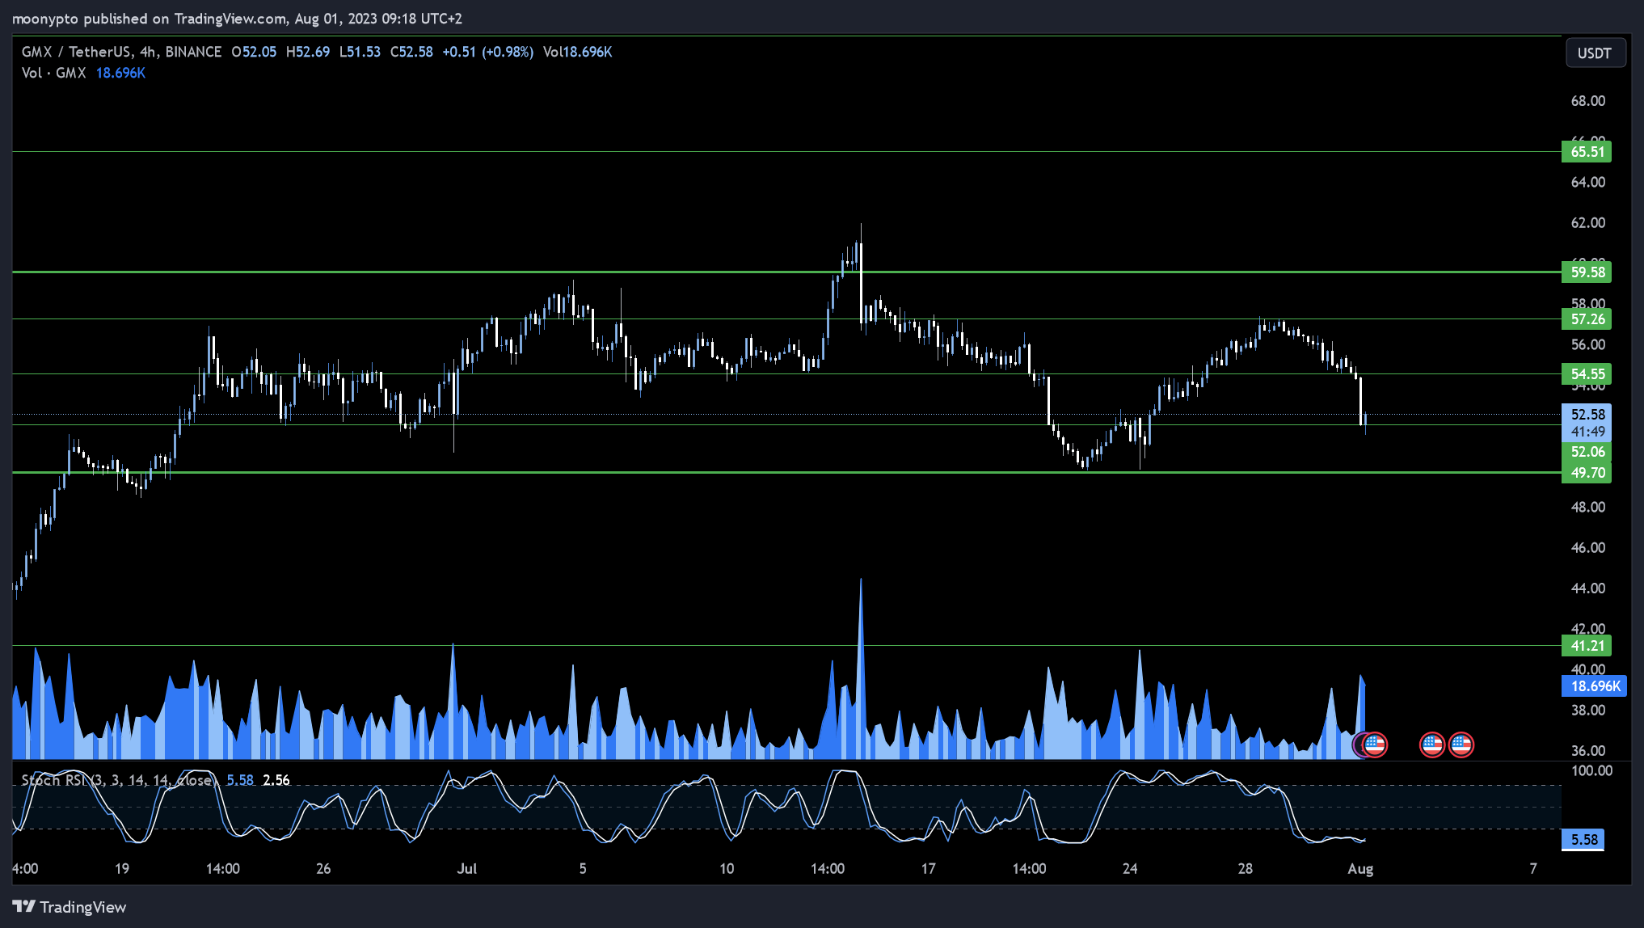Click the Aug label on time axis

point(1360,869)
